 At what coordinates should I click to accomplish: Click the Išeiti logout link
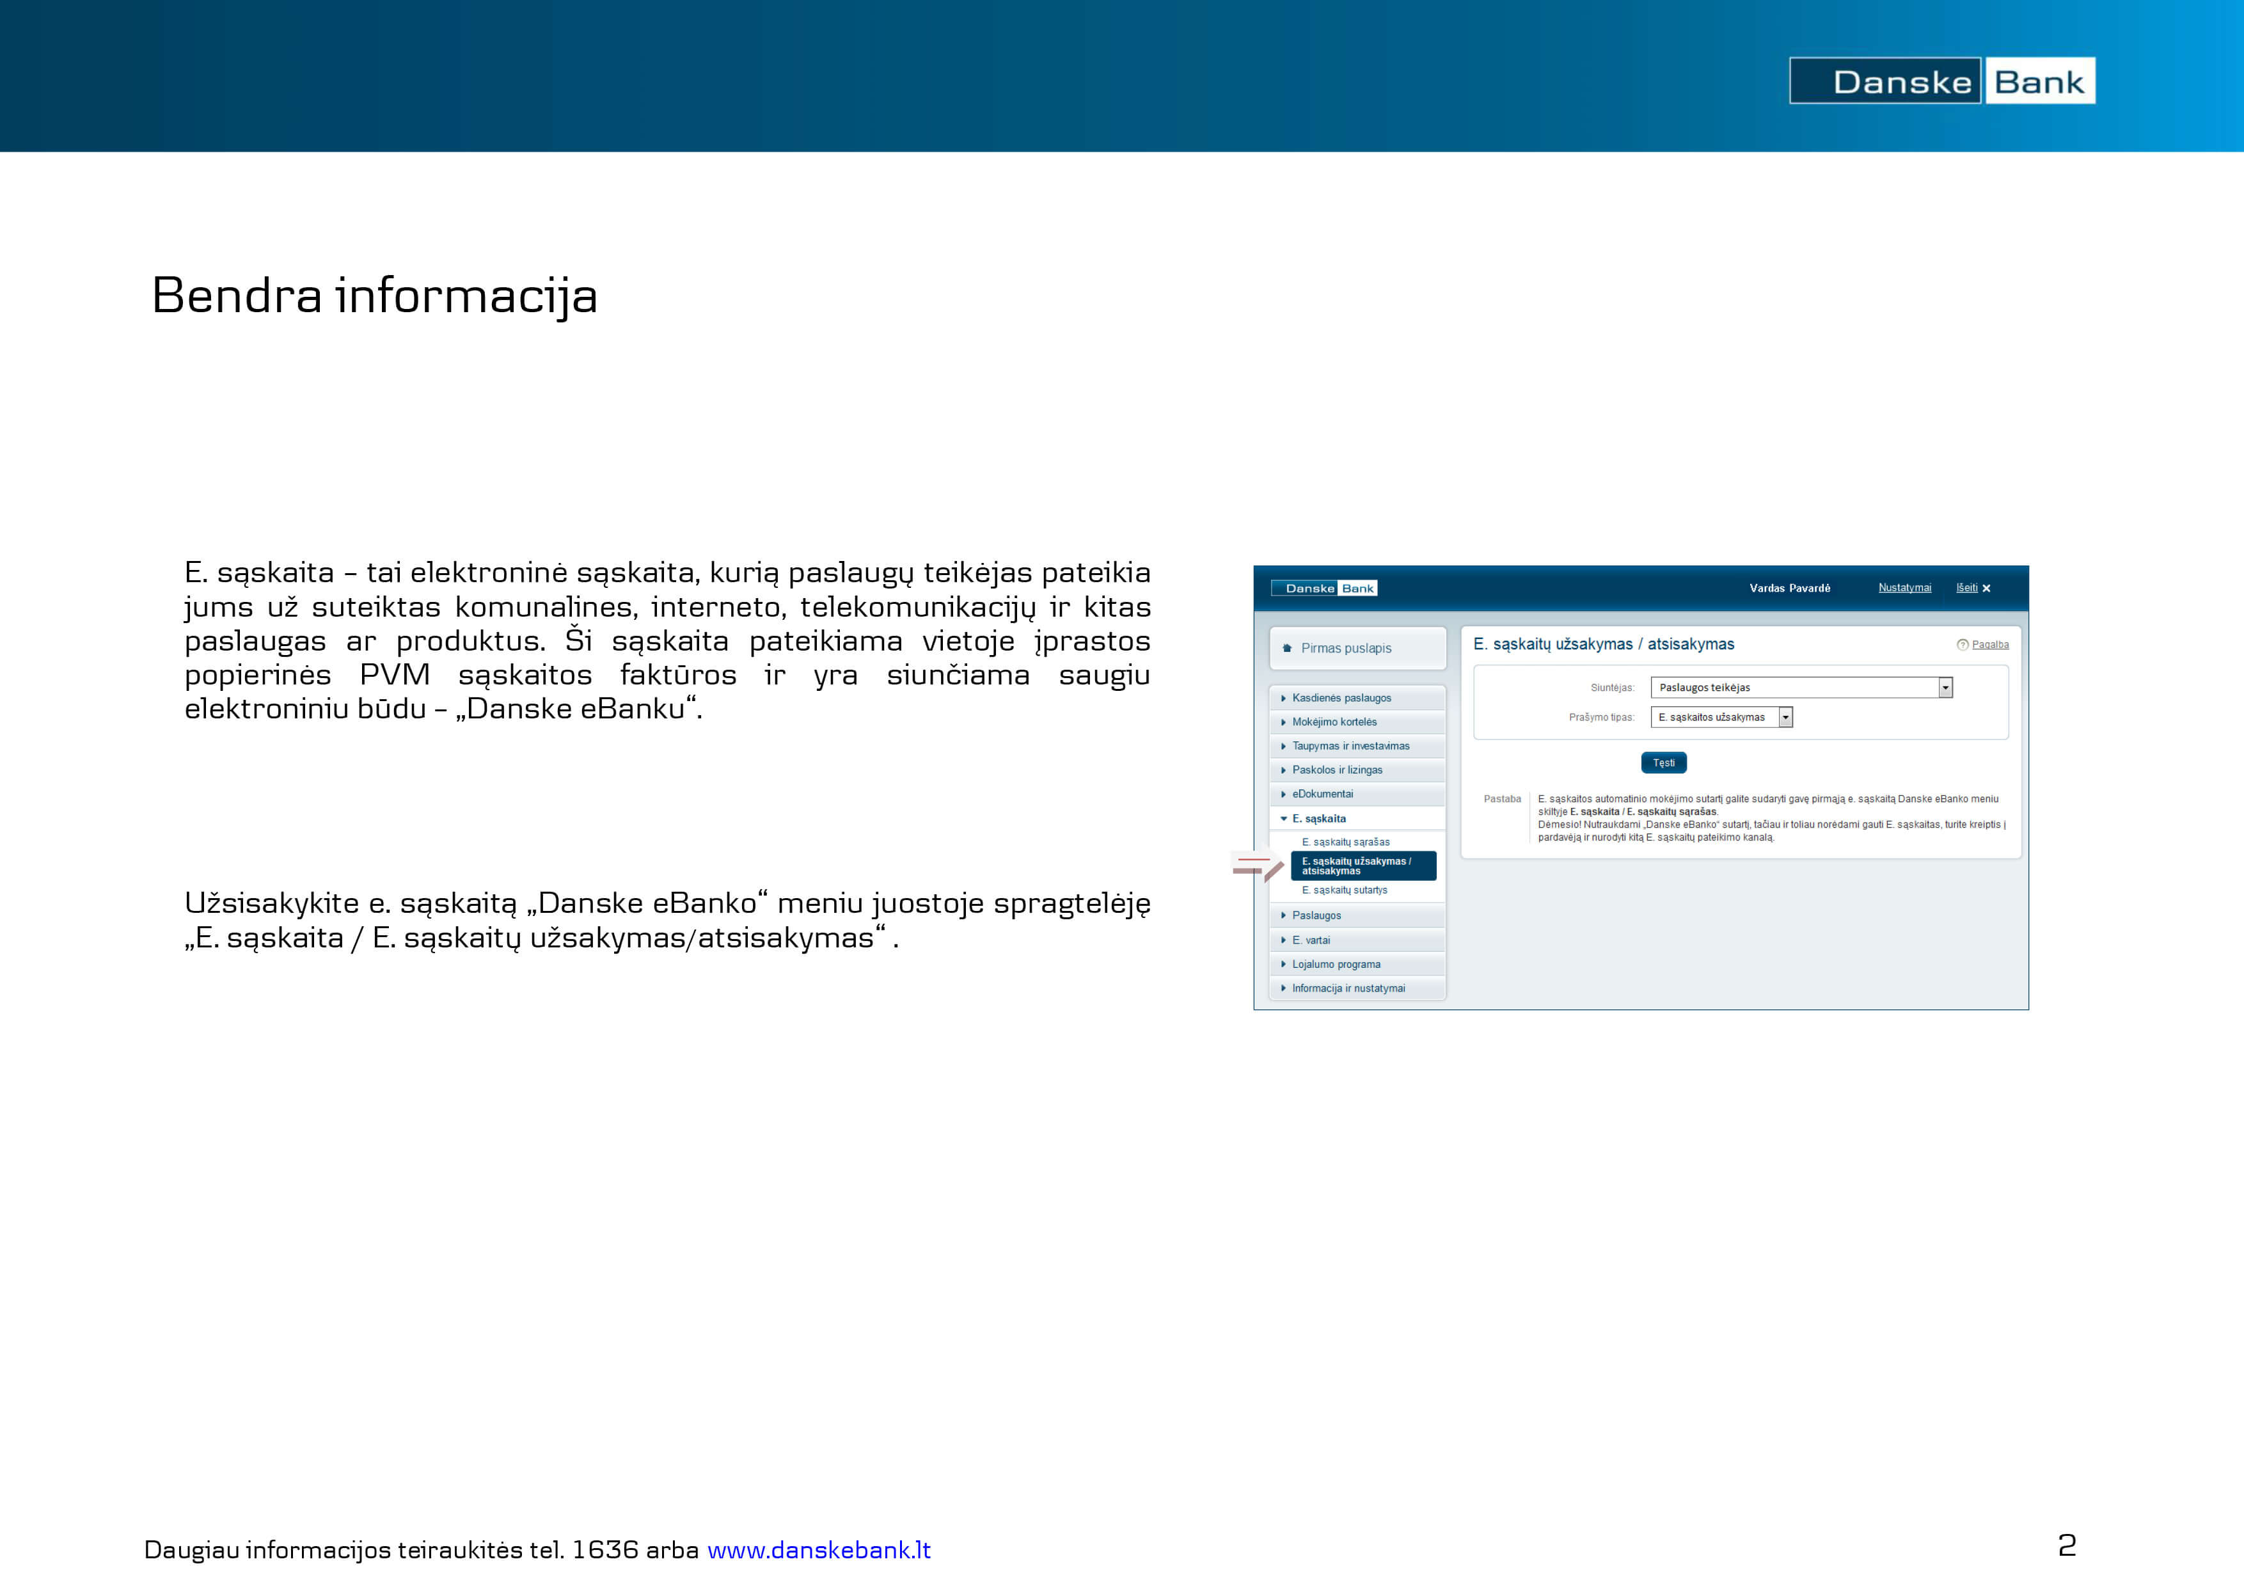tap(1966, 587)
